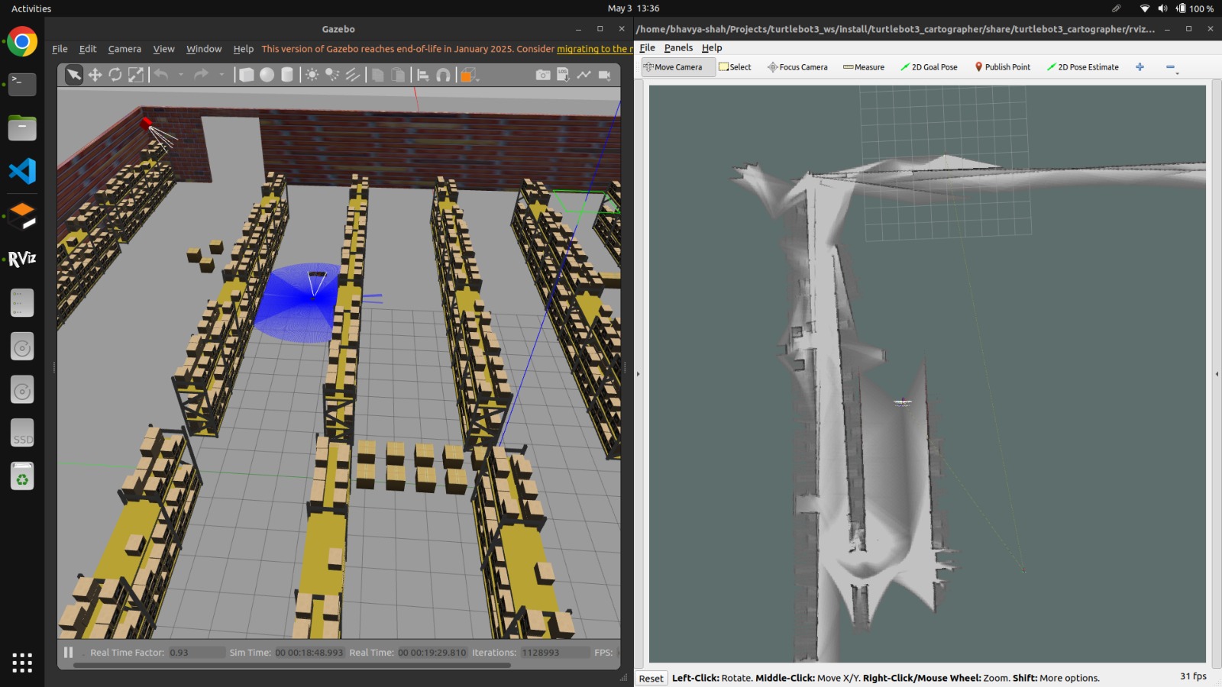Viewport: 1222px width, 687px height.
Task: Click the Publish Point tool in RViz
Action: (x=1002, y=67)
